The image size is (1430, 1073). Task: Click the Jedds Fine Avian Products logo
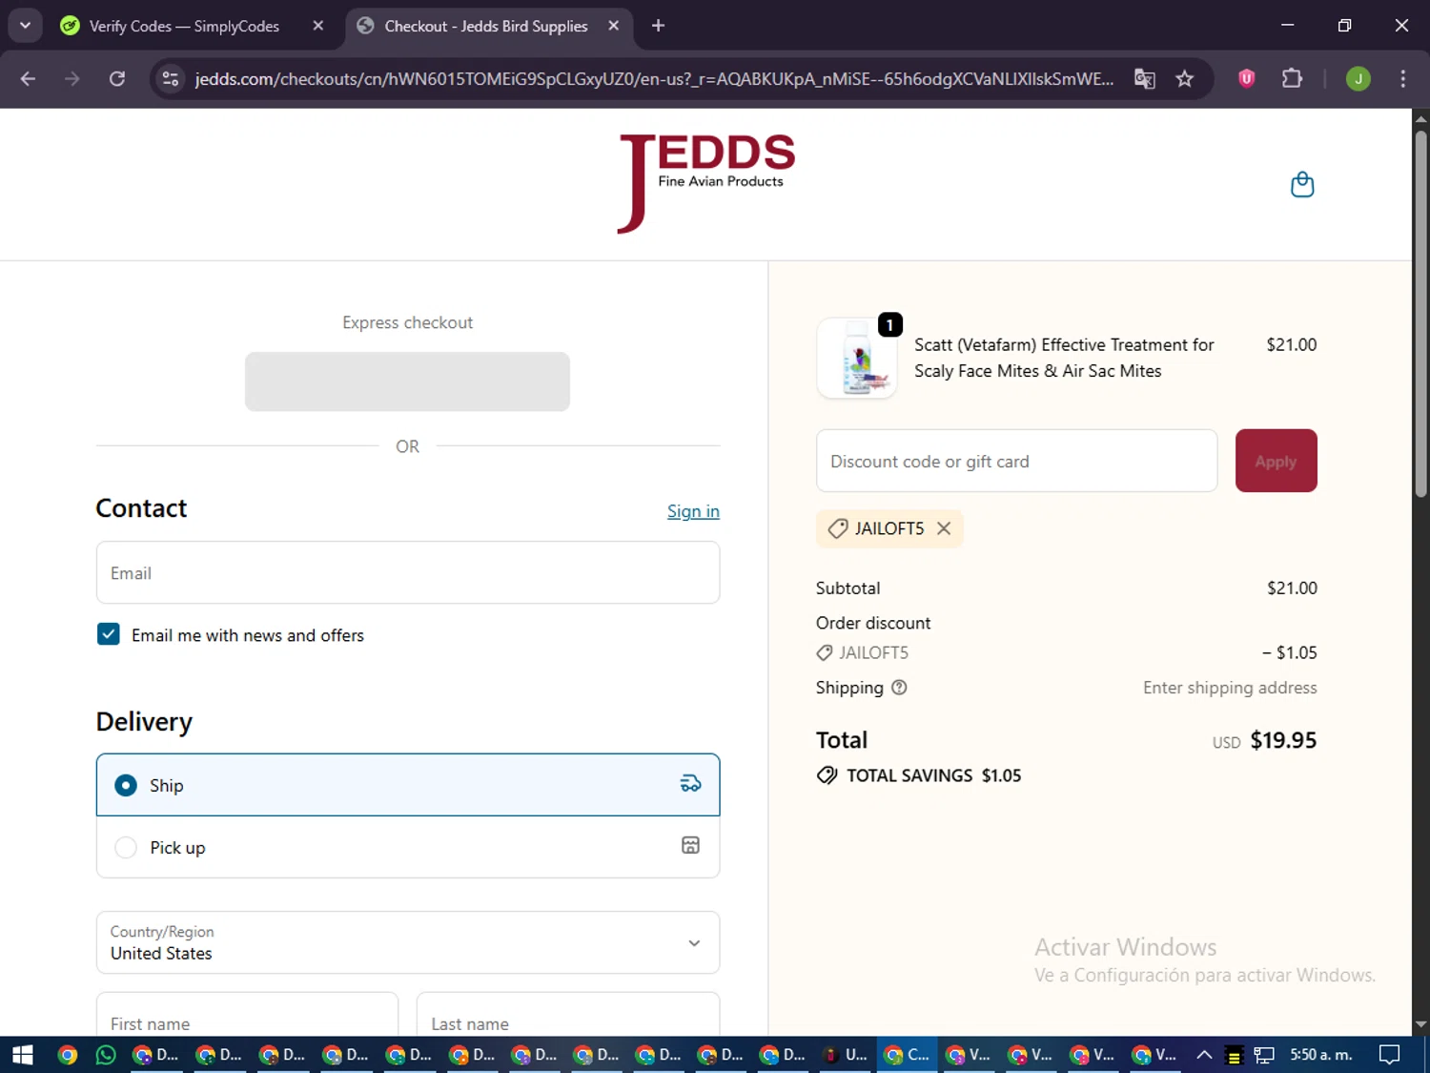coord(706,183)
